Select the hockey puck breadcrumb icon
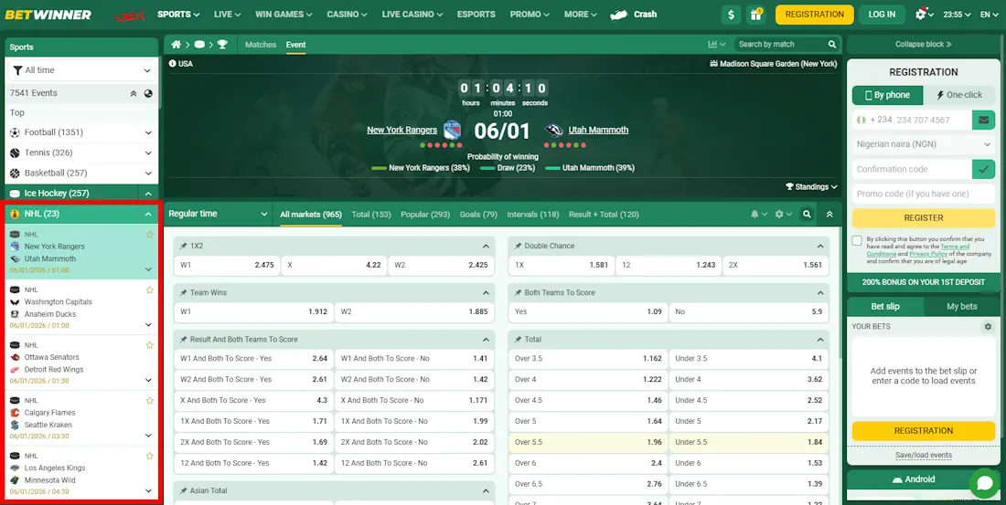The width and height of the screenshot is (1006, 505). tap(198, 44)
